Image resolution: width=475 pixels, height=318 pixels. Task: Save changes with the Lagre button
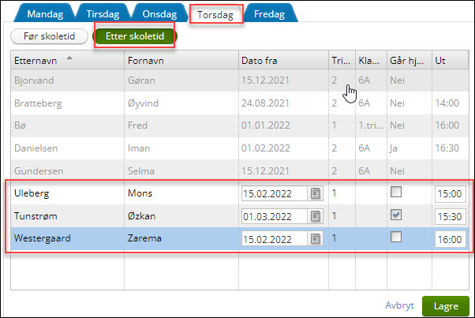tap(445, 305)
